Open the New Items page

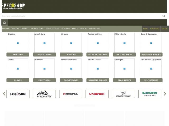coord(154,29)
